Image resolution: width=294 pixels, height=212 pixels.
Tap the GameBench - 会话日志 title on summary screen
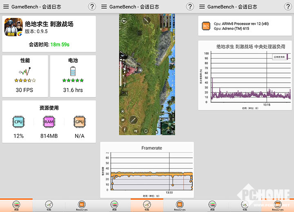click(x=36, y=7)
